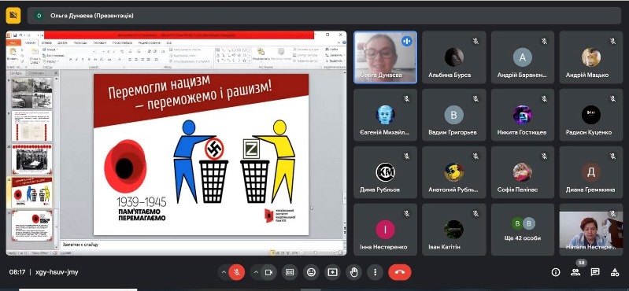Switch to Вставка ribbon tab

[x=46, y=42]
